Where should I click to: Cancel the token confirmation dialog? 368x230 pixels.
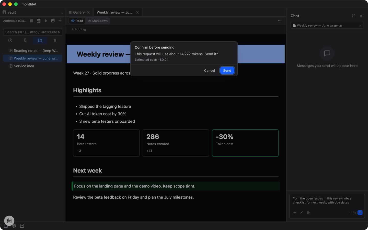209,71
